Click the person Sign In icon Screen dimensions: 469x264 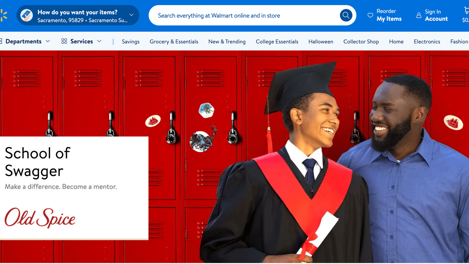pos(418,16)
